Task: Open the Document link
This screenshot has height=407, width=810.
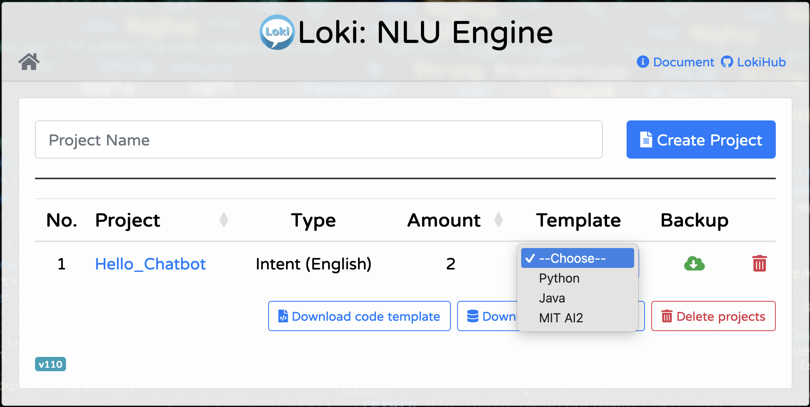Action: 683,62
